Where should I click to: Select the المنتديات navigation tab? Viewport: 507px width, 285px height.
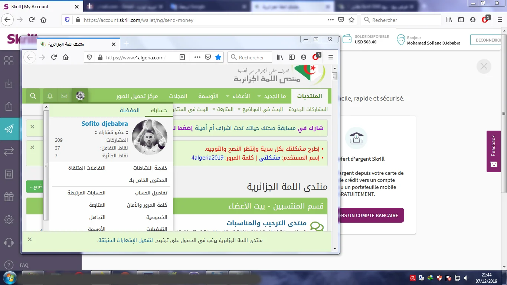pos(309,96)
